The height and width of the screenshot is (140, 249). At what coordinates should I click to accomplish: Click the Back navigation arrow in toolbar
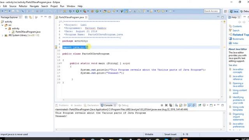tap(163, 11)
